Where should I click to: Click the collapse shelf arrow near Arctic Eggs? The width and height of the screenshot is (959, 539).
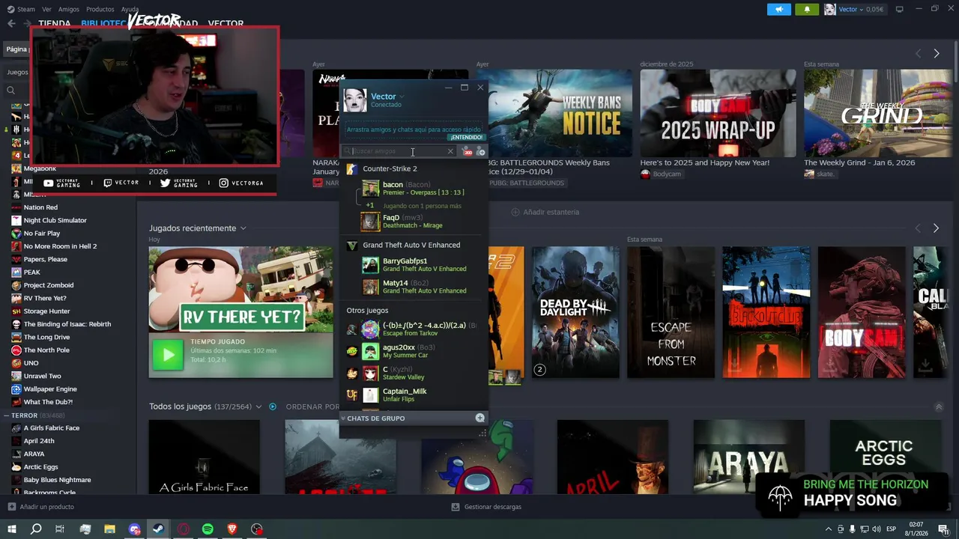[939, 407]
